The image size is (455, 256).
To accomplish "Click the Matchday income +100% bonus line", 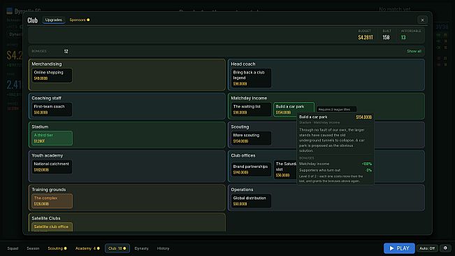I will click(335, 164).
